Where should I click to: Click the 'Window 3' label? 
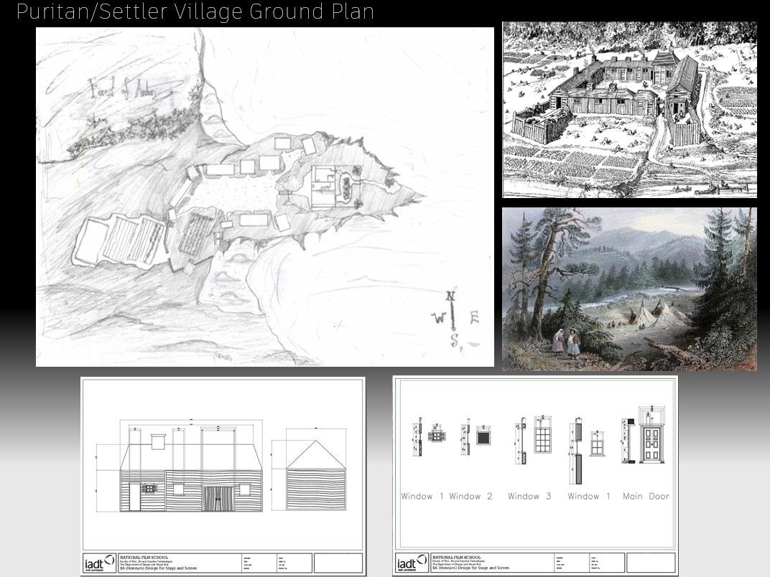coord(529,496)
